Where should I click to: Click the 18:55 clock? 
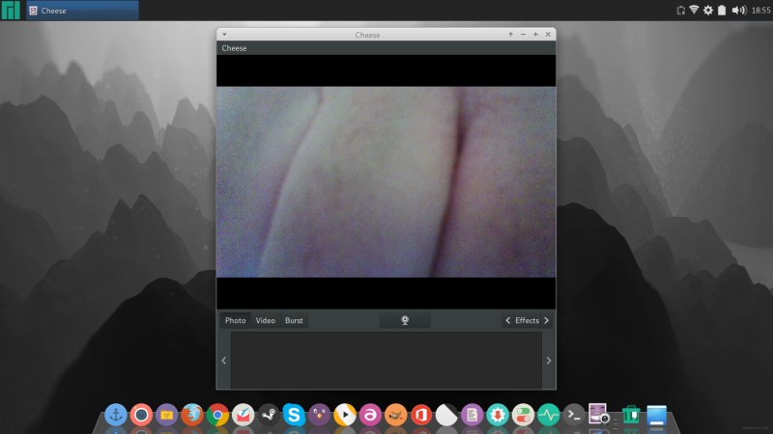pos(761,10)
